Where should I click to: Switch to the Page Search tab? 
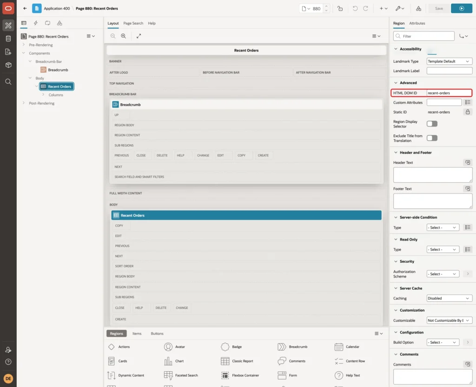(x=133, y=23)
